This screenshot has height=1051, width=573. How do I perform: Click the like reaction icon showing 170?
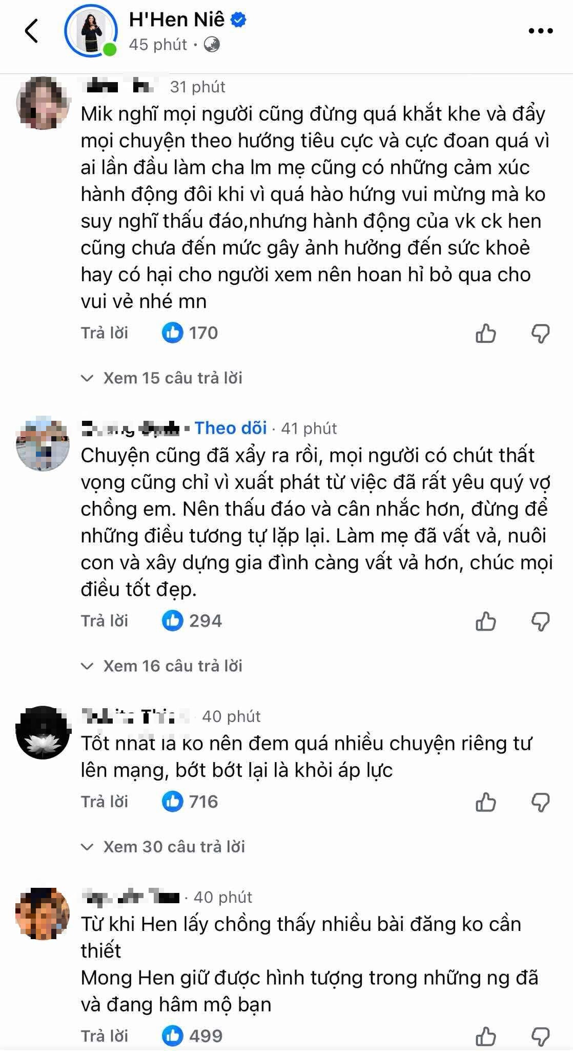[174, 333]
